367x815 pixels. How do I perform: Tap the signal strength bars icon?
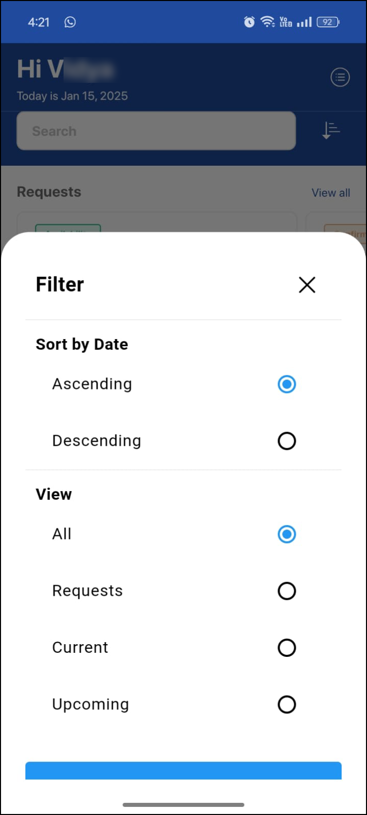[304, 22]
